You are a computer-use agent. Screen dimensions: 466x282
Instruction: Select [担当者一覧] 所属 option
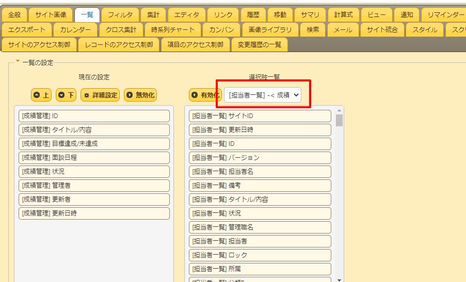[x=260, y=269]
